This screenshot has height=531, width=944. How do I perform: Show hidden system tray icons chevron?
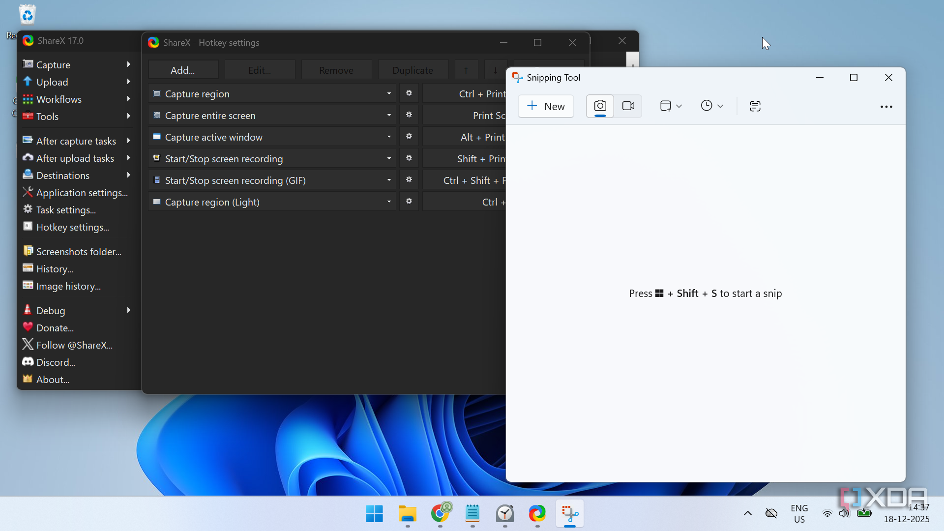(747, 514)
